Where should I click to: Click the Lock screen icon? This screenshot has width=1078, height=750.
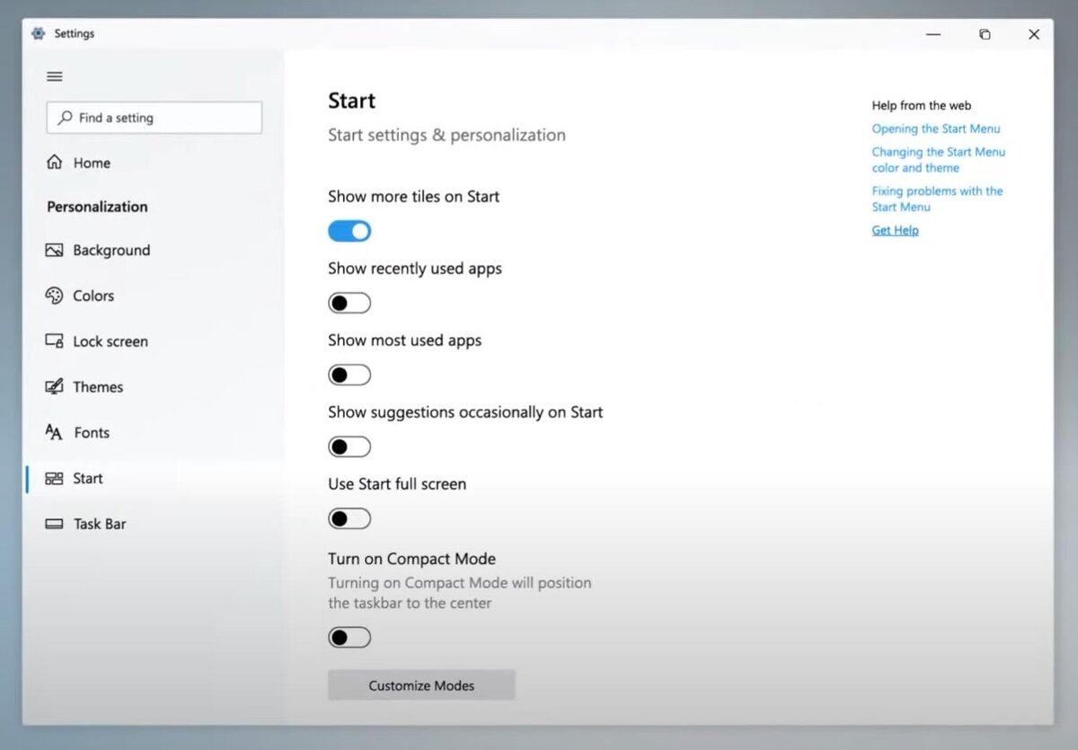[x=54, y=341]
